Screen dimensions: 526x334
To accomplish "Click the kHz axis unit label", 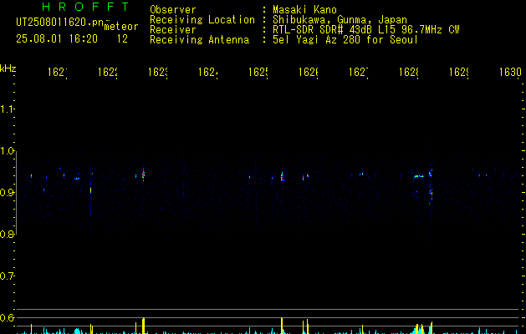I will click(8, 68).
